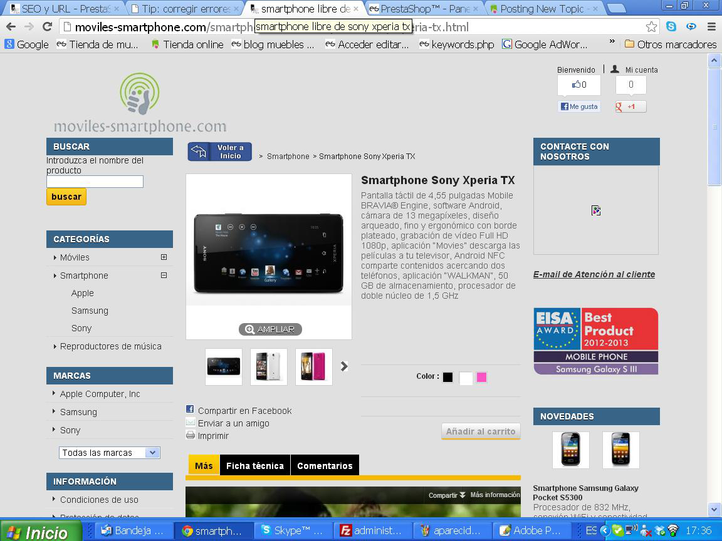Image resolution: width=722 pixels, height=541 pixels.
Task: Click Smartphone breadcrumb link
Action: pyautogui.click(x=288, y=157)
